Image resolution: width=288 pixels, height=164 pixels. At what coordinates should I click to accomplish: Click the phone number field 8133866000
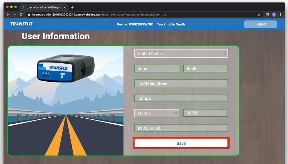click(x=181, y=128)
